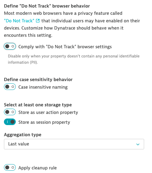
Task: Enable Comply with "Do Not Track" switch
Action: click(10, 46)
